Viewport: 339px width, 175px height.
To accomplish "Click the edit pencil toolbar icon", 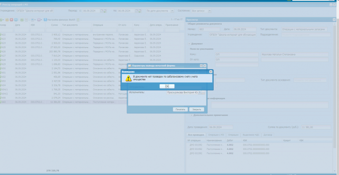I will click(7, 20).
